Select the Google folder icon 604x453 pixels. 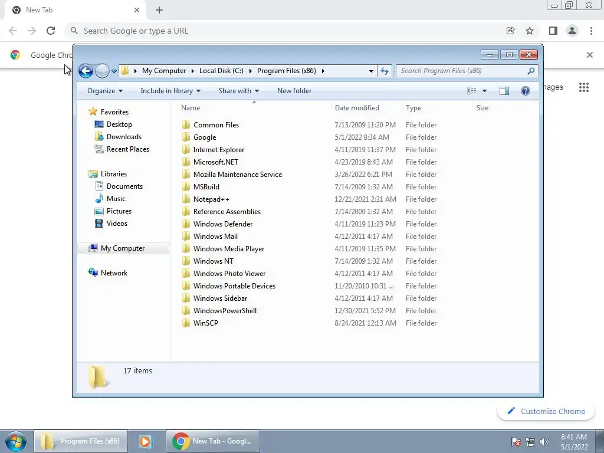pos(186,137)
